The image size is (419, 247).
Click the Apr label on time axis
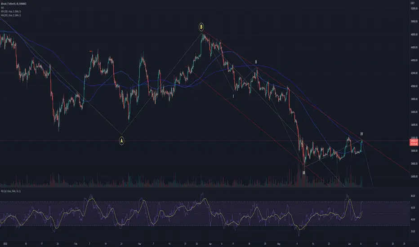pos(210,244)
